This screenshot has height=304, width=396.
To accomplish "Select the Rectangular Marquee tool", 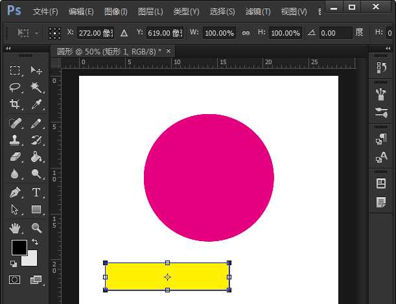I will click(15, 71).
